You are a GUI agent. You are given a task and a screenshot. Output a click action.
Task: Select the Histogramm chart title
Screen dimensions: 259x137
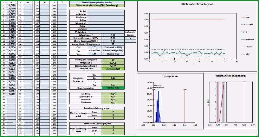(x=170, y=76)
